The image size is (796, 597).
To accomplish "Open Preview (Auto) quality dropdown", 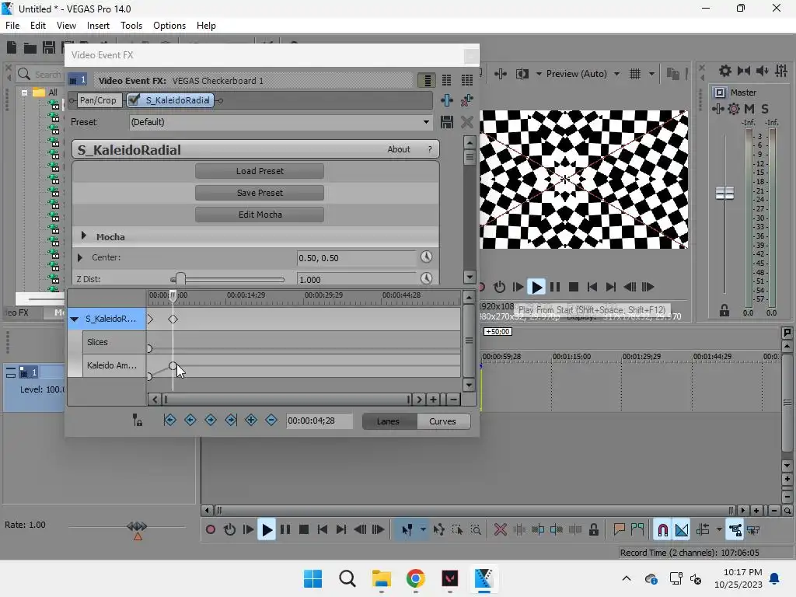I will [583, 74].
